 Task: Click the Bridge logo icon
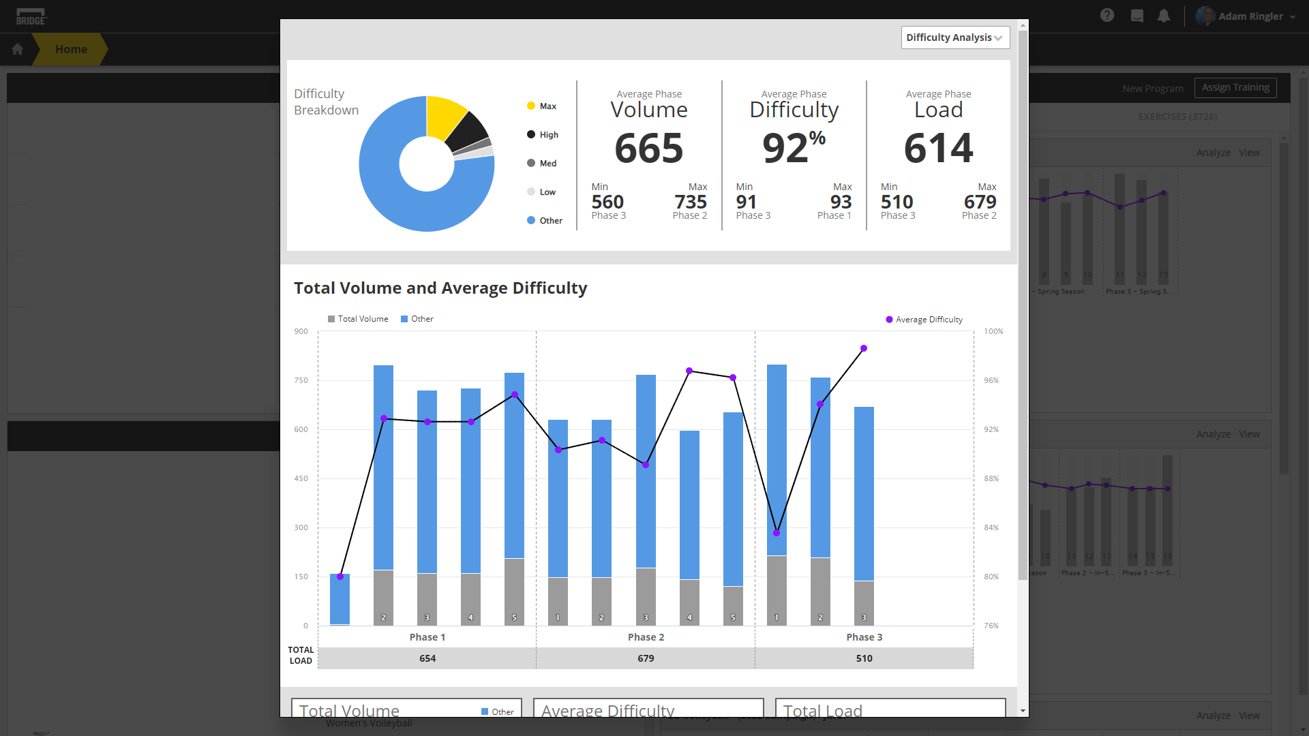tap(31, 16)
